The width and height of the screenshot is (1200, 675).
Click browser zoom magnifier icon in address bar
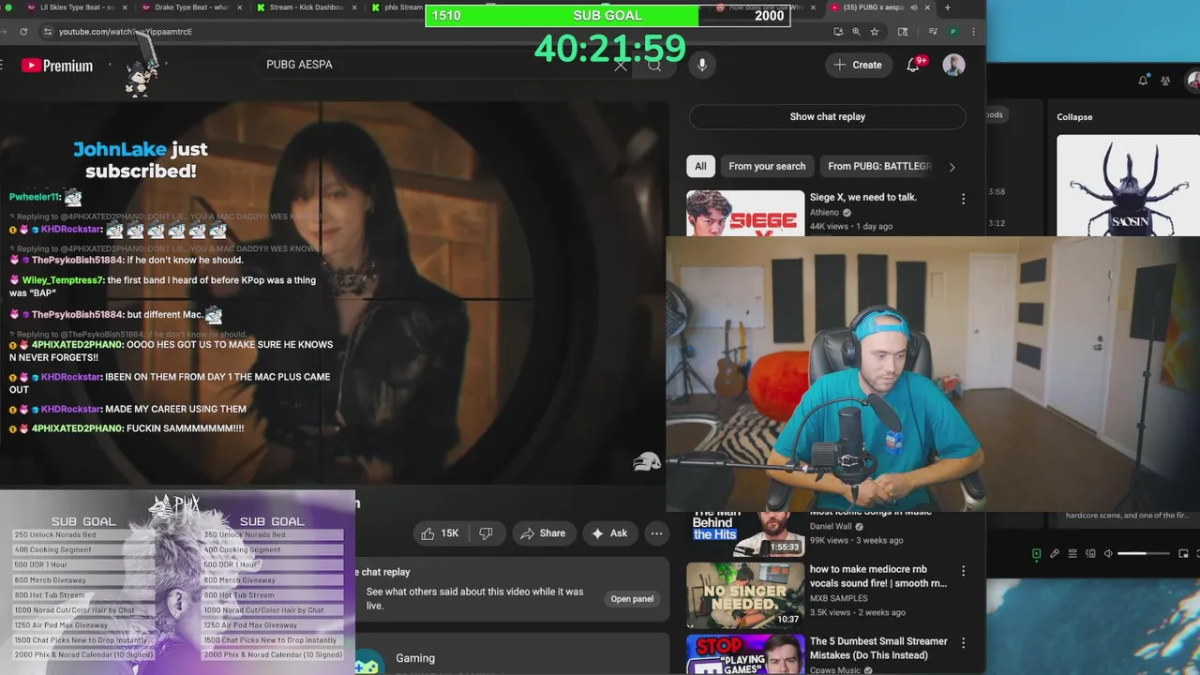tap(856, 31)
